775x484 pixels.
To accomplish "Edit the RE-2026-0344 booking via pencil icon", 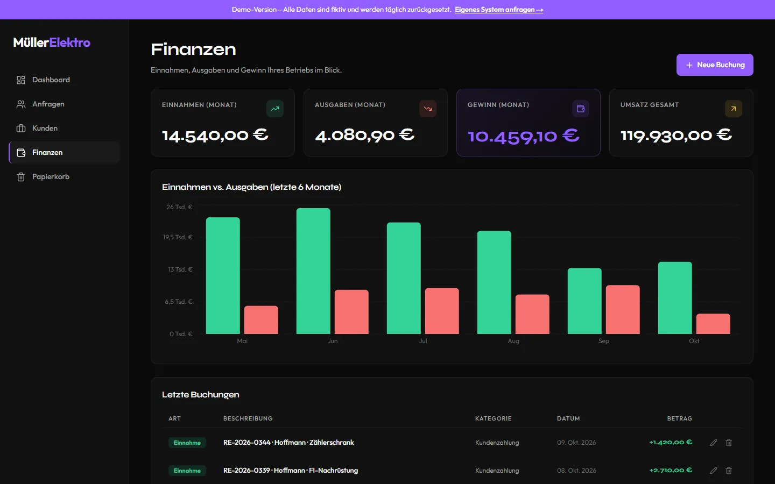I will (x=714, y=443).
